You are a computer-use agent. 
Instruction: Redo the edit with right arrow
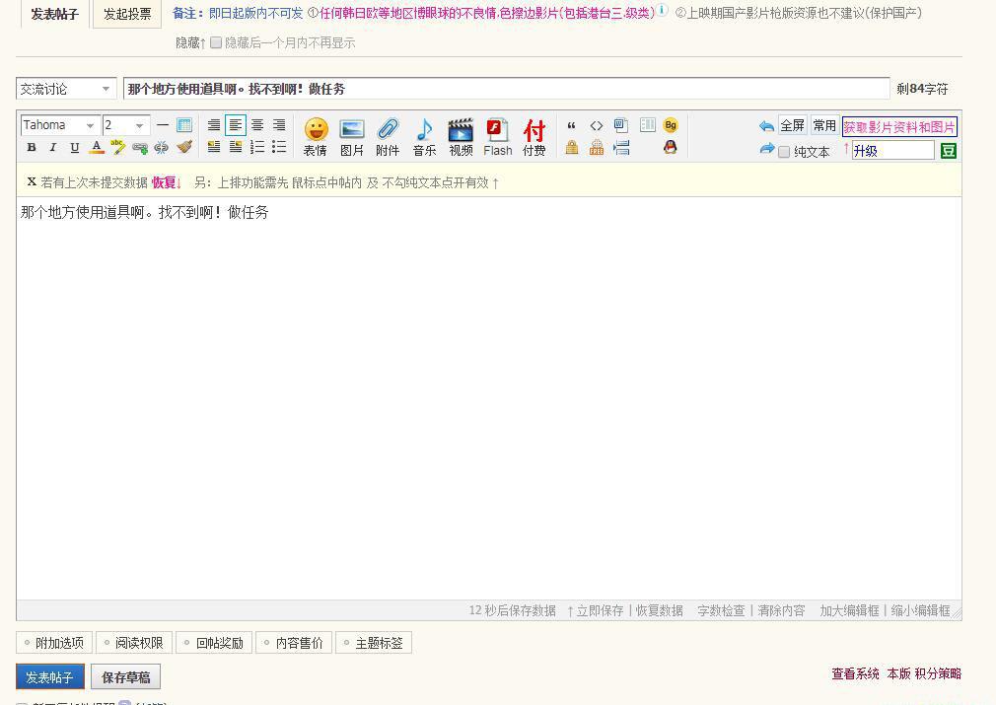[766, 149]
